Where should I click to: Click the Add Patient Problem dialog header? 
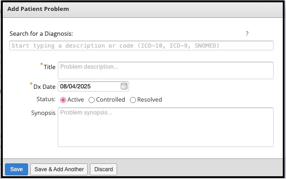click(143, 10)
